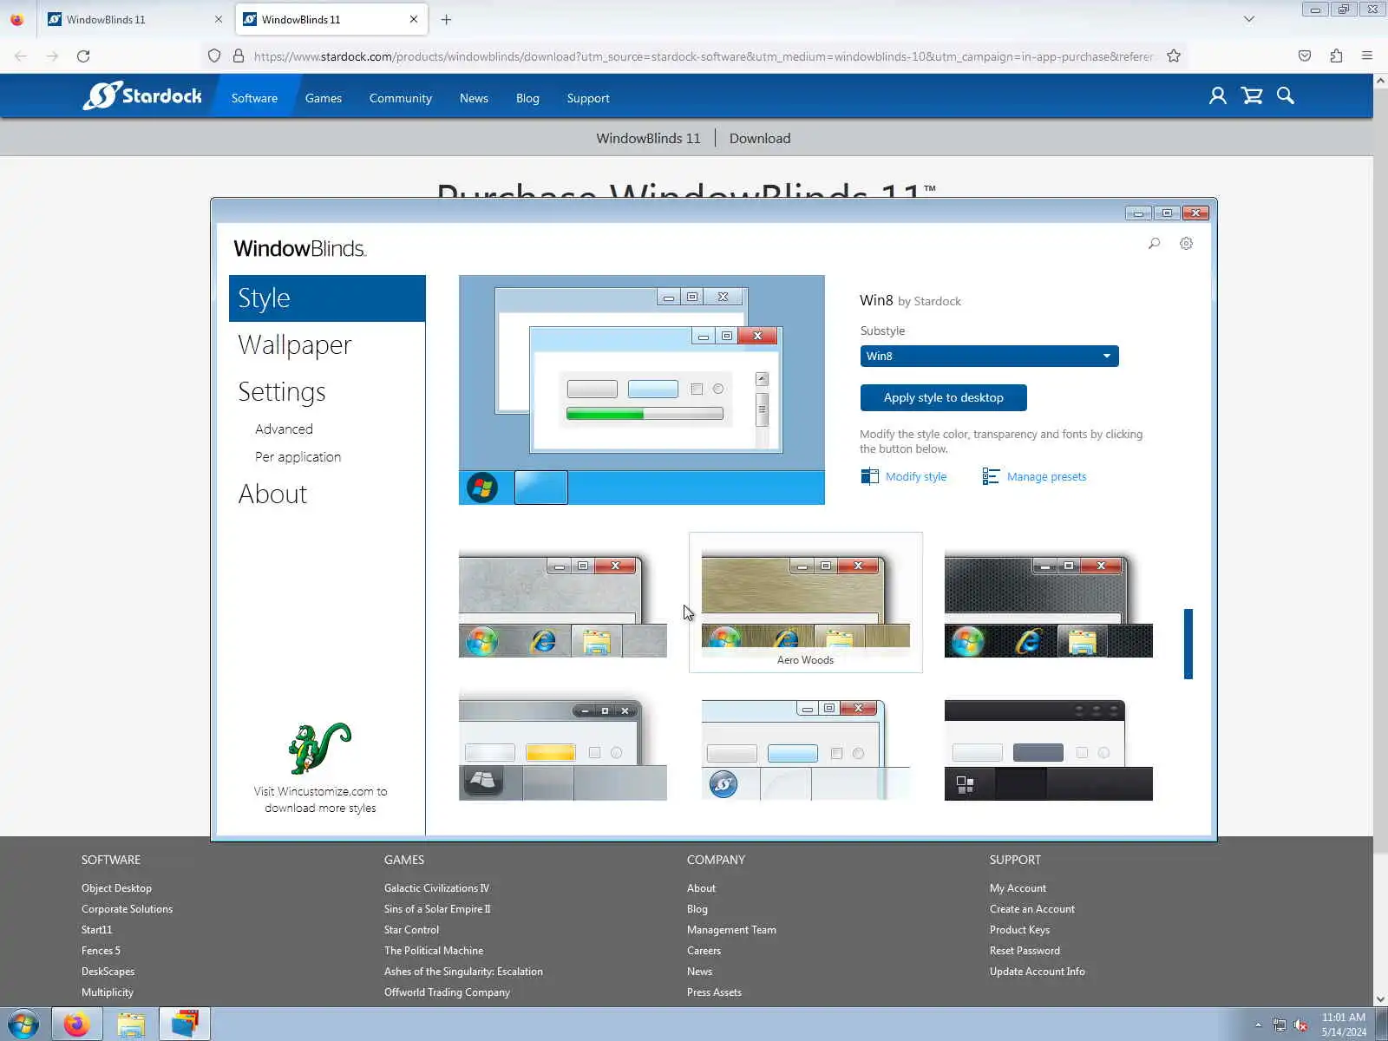Open the Substyle Win8 dropdown

[x=989, y=357]
